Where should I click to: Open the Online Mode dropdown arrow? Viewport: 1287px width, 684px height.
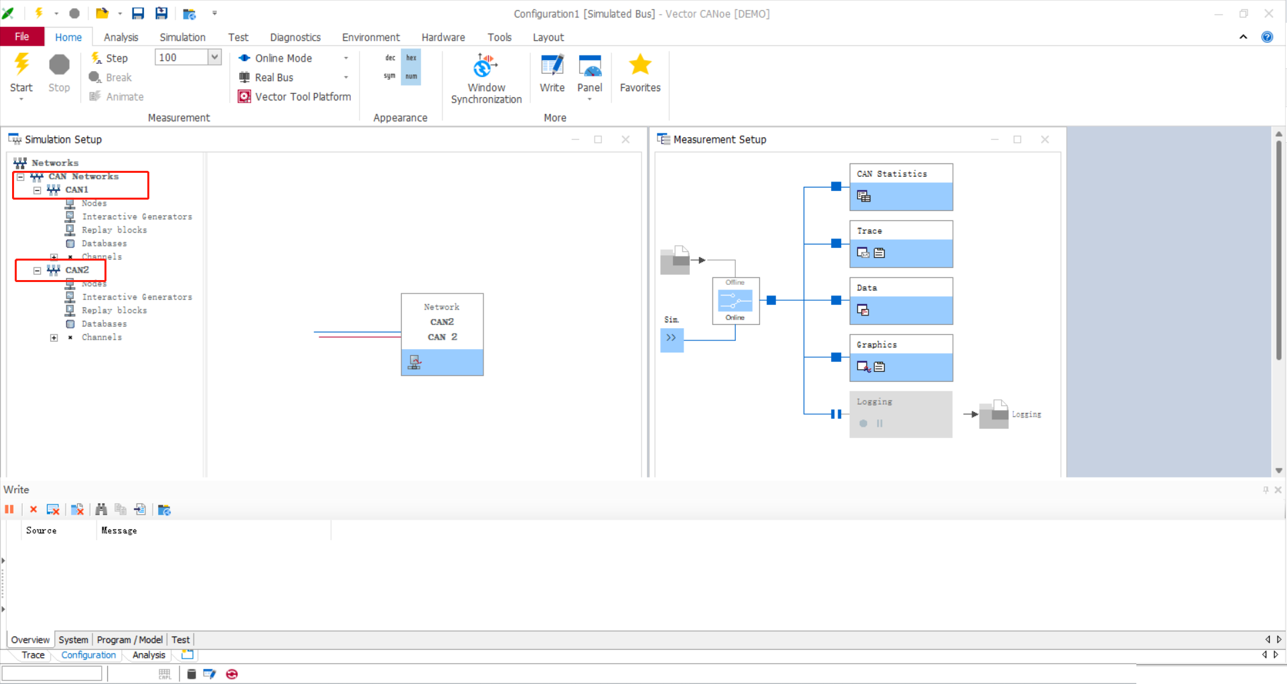click(x=346, y=58)
